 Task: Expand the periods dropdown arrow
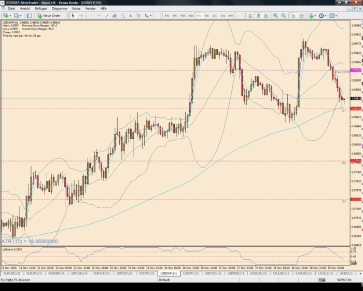click(326, 16)
